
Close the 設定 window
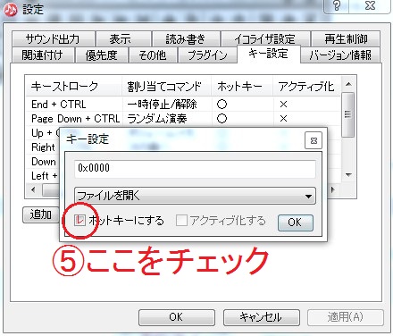pos(370,5)
